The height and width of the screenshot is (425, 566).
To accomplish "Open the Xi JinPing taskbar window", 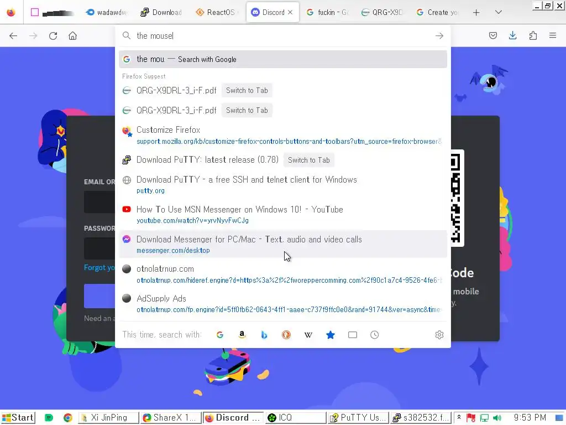I will click(x=109, y=418).
